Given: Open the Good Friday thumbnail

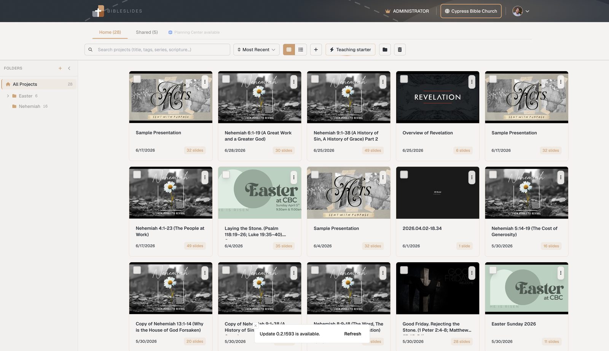Looking at the screenshot, I should tap(438, 288).
